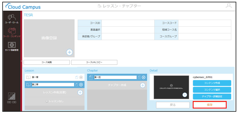Click the コースID label cell
Image resolution: width=238 pixels, height=114 pixels.
pyautogui.click(x=90, y=23)
